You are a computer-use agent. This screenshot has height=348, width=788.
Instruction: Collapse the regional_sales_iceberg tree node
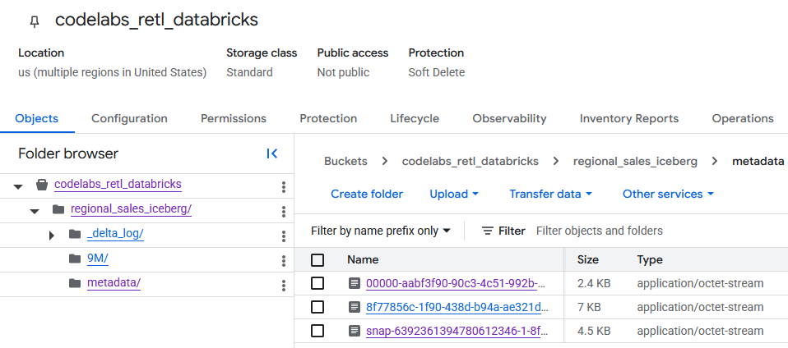(x=35, y=210)
